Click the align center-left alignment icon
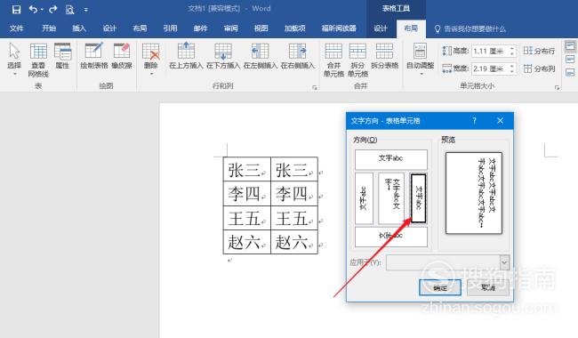This screenshot has height=338, width=578. pos(570,59)
